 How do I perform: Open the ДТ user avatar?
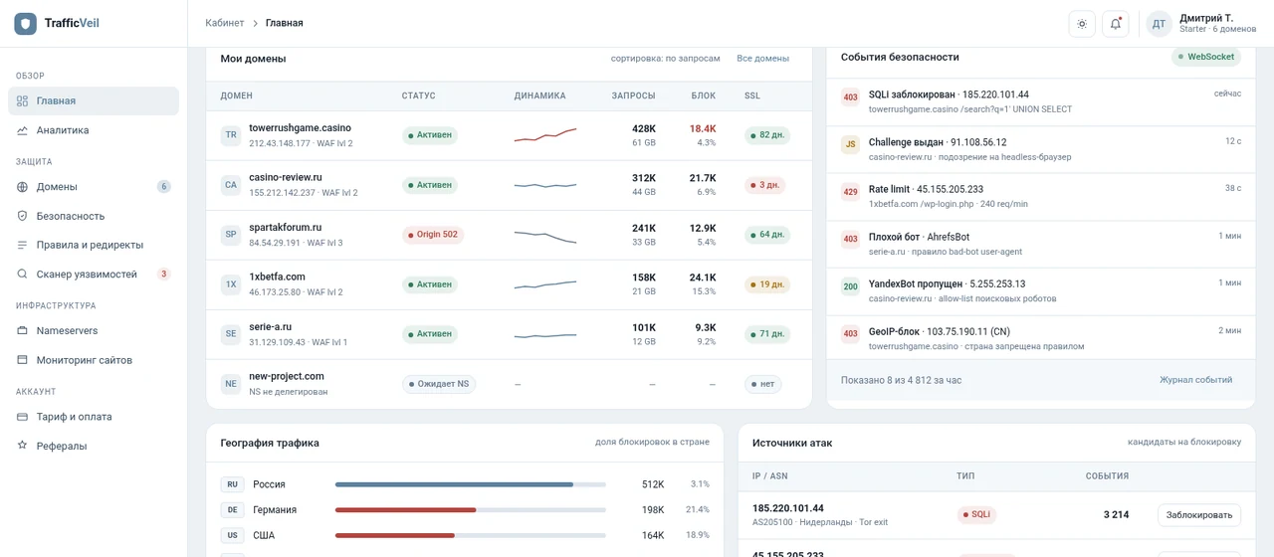pos(1159,24)
